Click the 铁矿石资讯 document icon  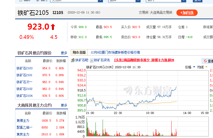[x=92, y=60]
